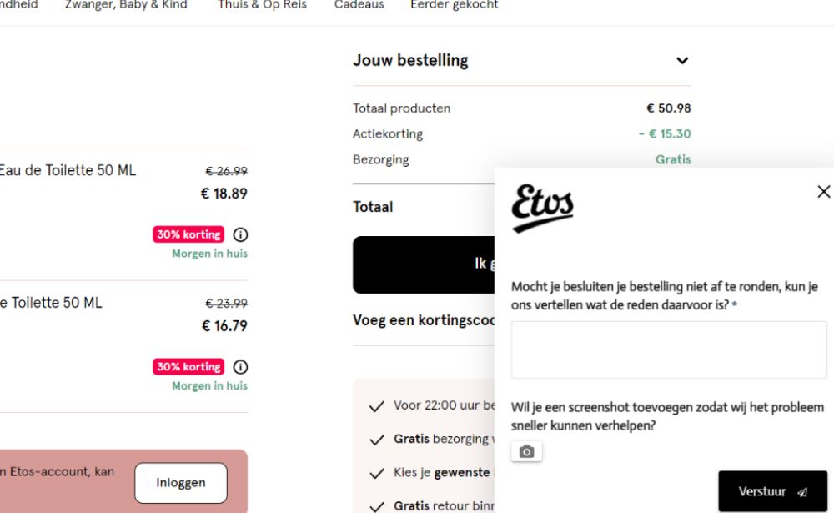Close the Etos feedback popup

[823, 192]
